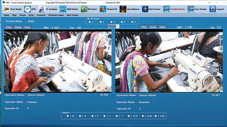This screenshot has width=227, height=127.
Task: Open the OB Chart spreadsheet icon
Action: click(84, 9)
